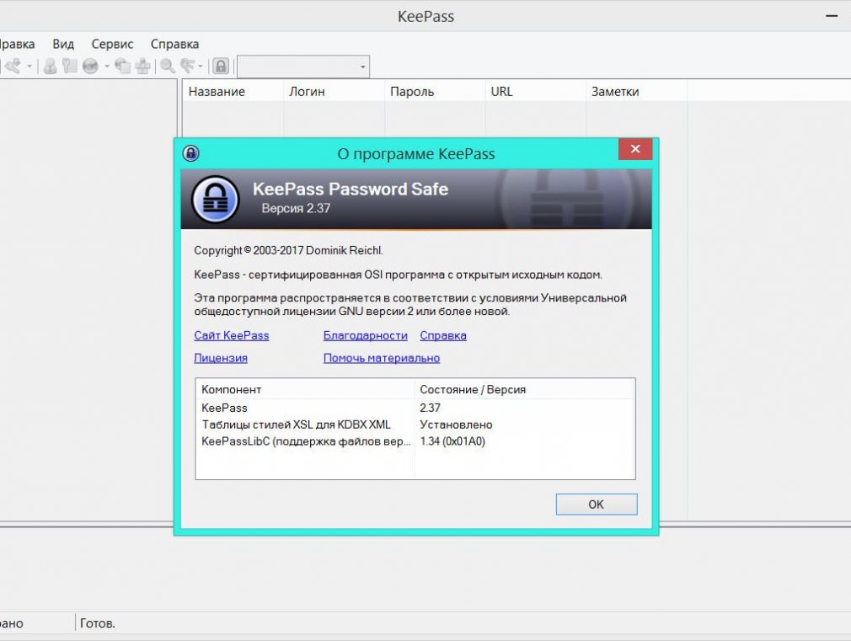This screenshot has height=641, width=851.
Task: Follow the Справка link in the dialog
Action: pos(443,335)
